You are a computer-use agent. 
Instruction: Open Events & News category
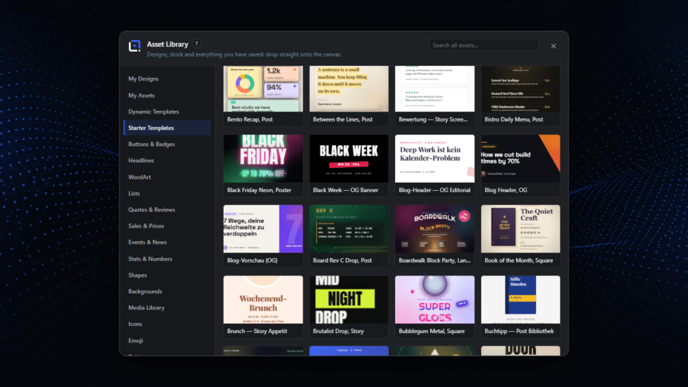tap(167, 242)
